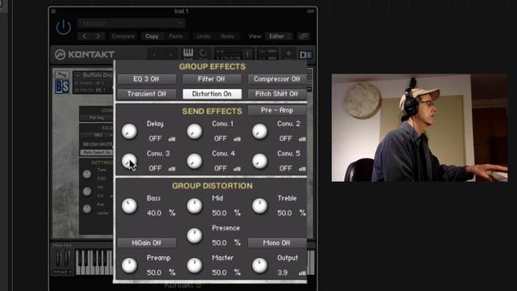The image size is (517, 291).
Task: Click the Bass value 40.0
Action: pyautogui.click(x=154, y=213)
